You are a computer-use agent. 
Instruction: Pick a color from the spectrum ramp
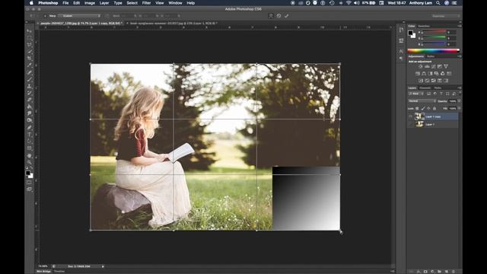point(433,51)
